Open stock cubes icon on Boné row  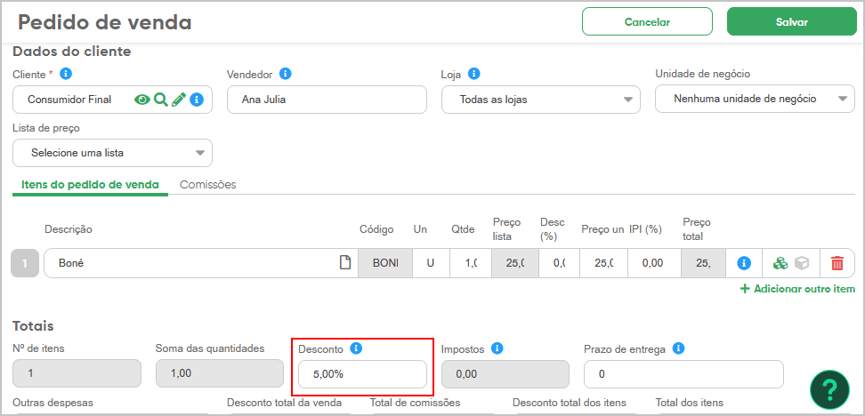point(780,263)
